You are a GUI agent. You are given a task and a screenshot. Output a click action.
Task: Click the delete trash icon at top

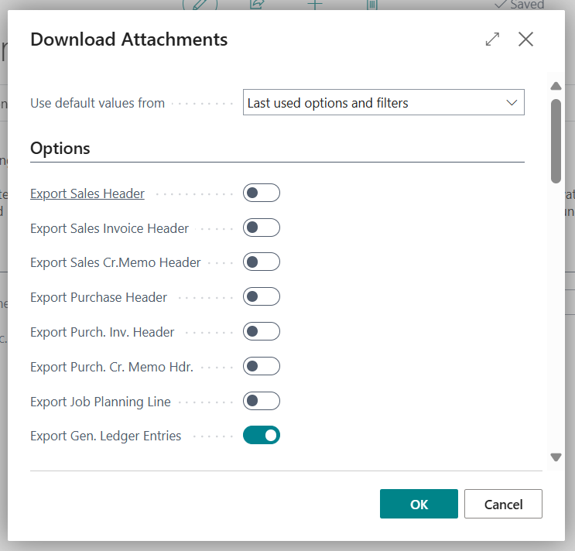(x=371, y=5)
